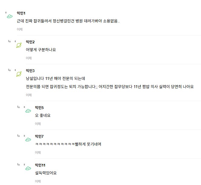Click the reply arrow beside 익인11's comment

tap(19, 164)
